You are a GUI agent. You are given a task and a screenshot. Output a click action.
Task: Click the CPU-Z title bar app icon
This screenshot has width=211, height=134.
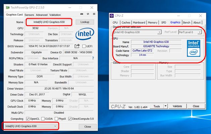pyautogui.click(x=112, y=16)
